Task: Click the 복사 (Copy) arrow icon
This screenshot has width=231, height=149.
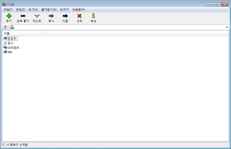Action: [51, 16]
